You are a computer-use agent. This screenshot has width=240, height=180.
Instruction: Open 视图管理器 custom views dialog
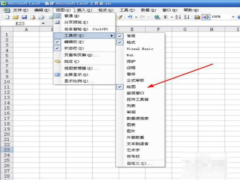pos(84,68)
